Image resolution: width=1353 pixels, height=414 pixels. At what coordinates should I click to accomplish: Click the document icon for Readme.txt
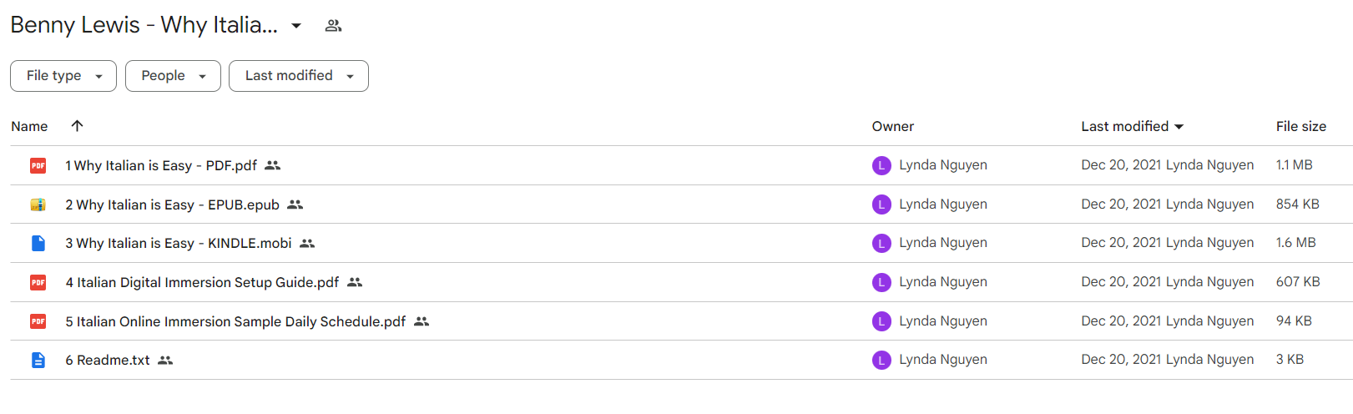point(38,360)
